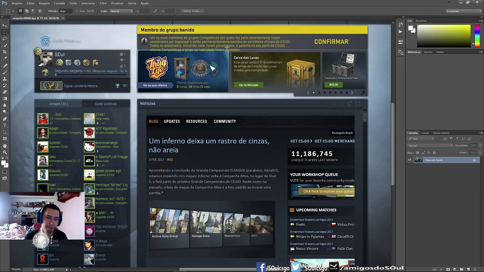Select the Lasso tool
This screenshot has width=484, height=272.
pos(5,39)
